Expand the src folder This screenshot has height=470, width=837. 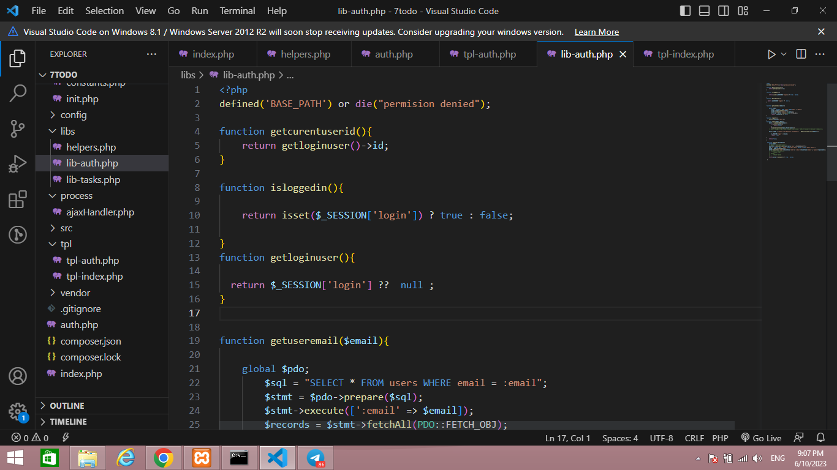click(x=102, y=228)
